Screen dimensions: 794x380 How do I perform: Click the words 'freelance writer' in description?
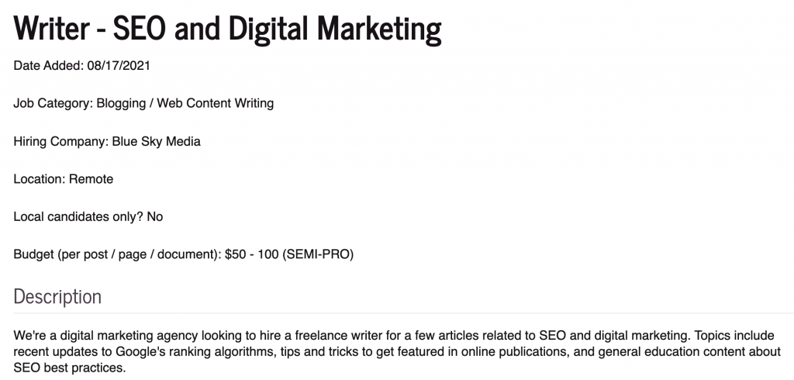point(341,336)
